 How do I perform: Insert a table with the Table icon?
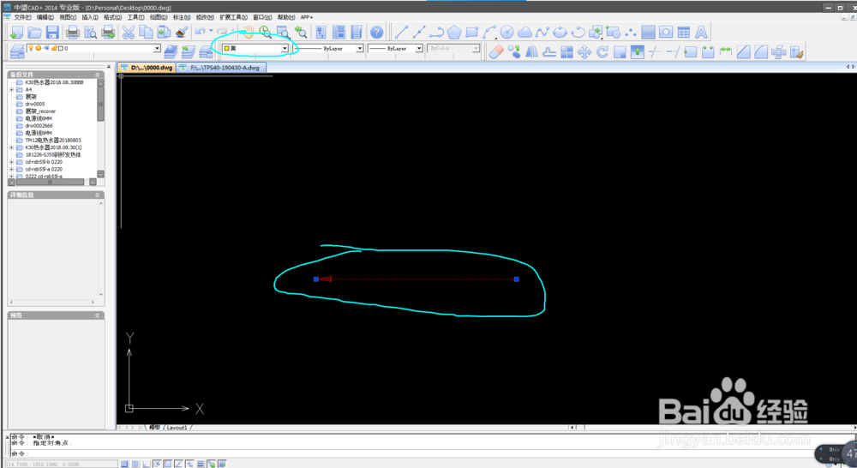point(683,33)
